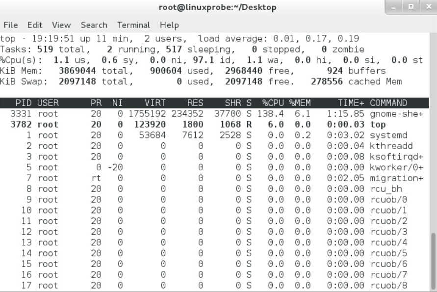
Task: Click the rcuob/7 command text
Action: click(x=388, y=275)
